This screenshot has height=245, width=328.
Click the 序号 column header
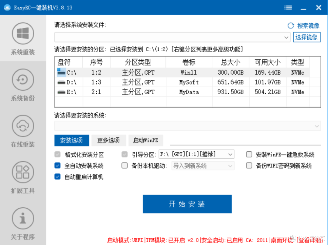[96, 62]
